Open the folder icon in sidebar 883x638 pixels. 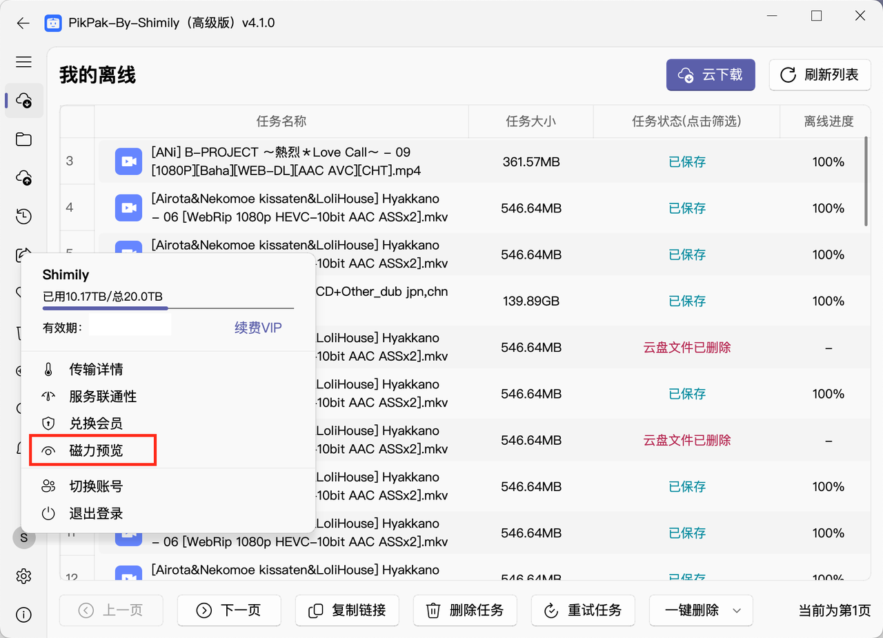click(23, 139)
